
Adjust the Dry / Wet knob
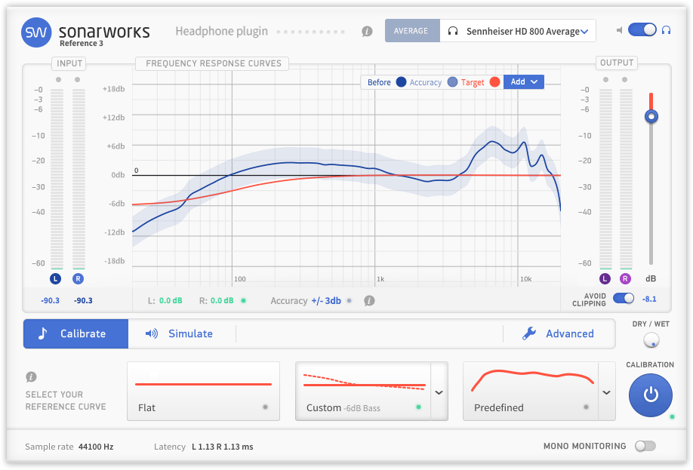[x=651, y=340]
